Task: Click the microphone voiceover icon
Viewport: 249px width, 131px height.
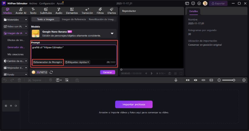Action: point(176,80)
